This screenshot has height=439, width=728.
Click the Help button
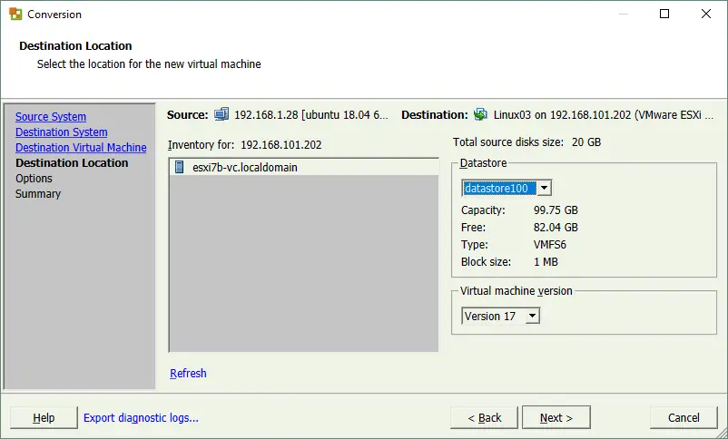44,417
